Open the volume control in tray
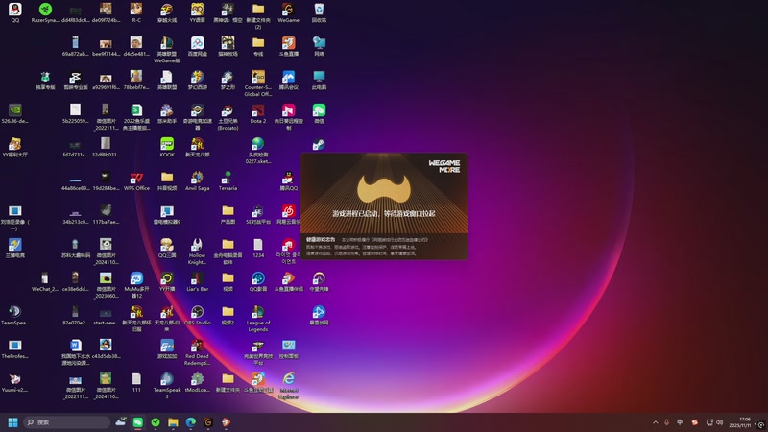 coord(719,422)
